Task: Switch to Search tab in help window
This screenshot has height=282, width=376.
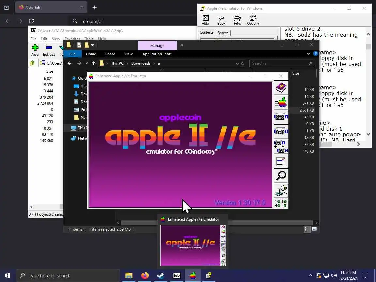Action: 223,33
